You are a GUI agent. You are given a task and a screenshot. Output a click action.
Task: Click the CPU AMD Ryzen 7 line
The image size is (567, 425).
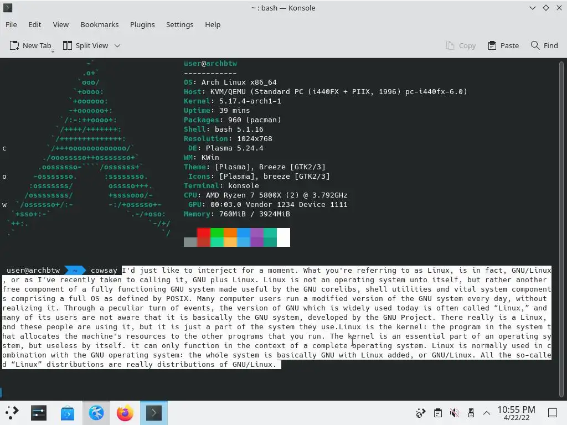click(266, 195)
